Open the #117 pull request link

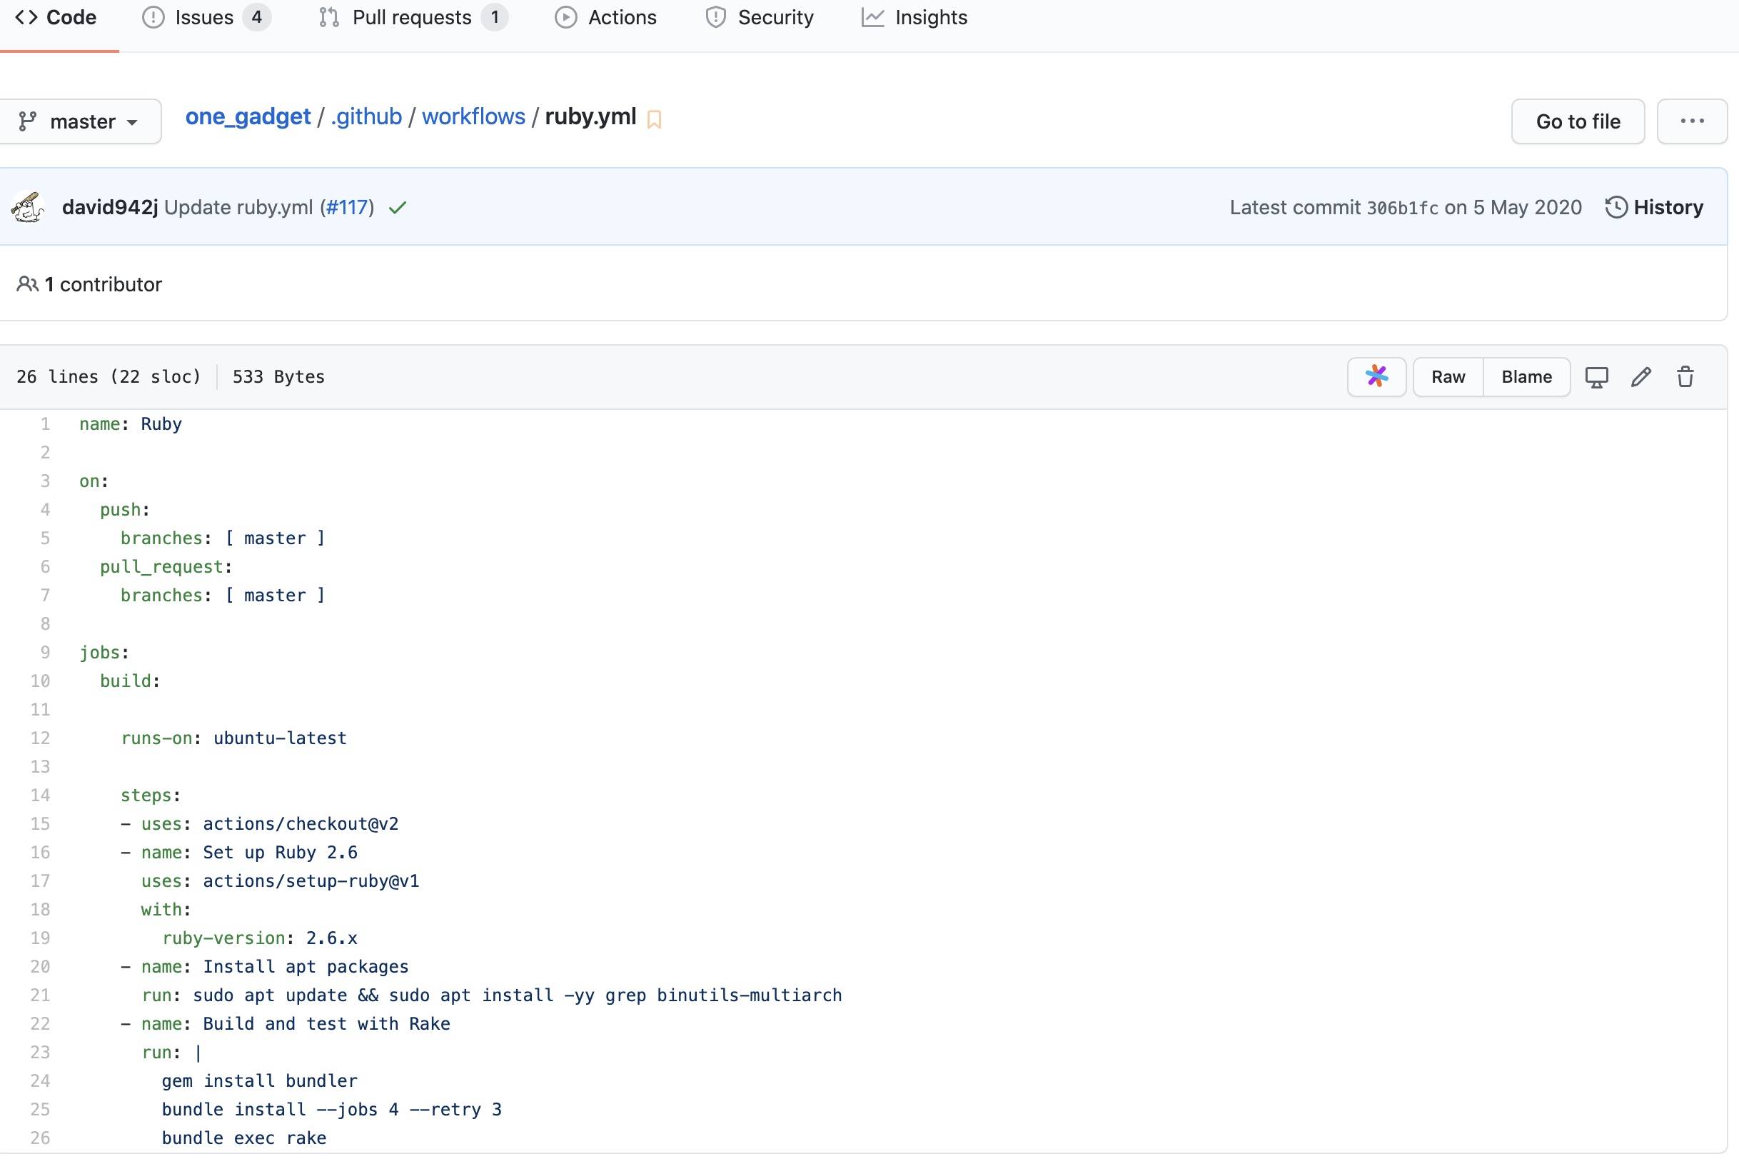tap(347, 207)
